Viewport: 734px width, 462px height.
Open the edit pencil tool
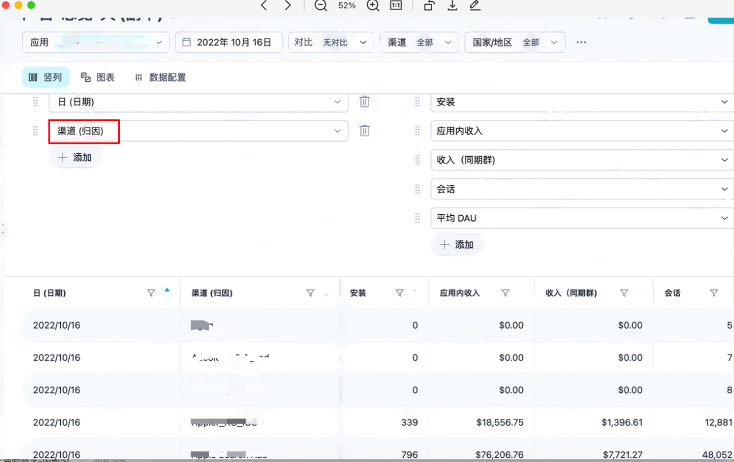point(475,5)
